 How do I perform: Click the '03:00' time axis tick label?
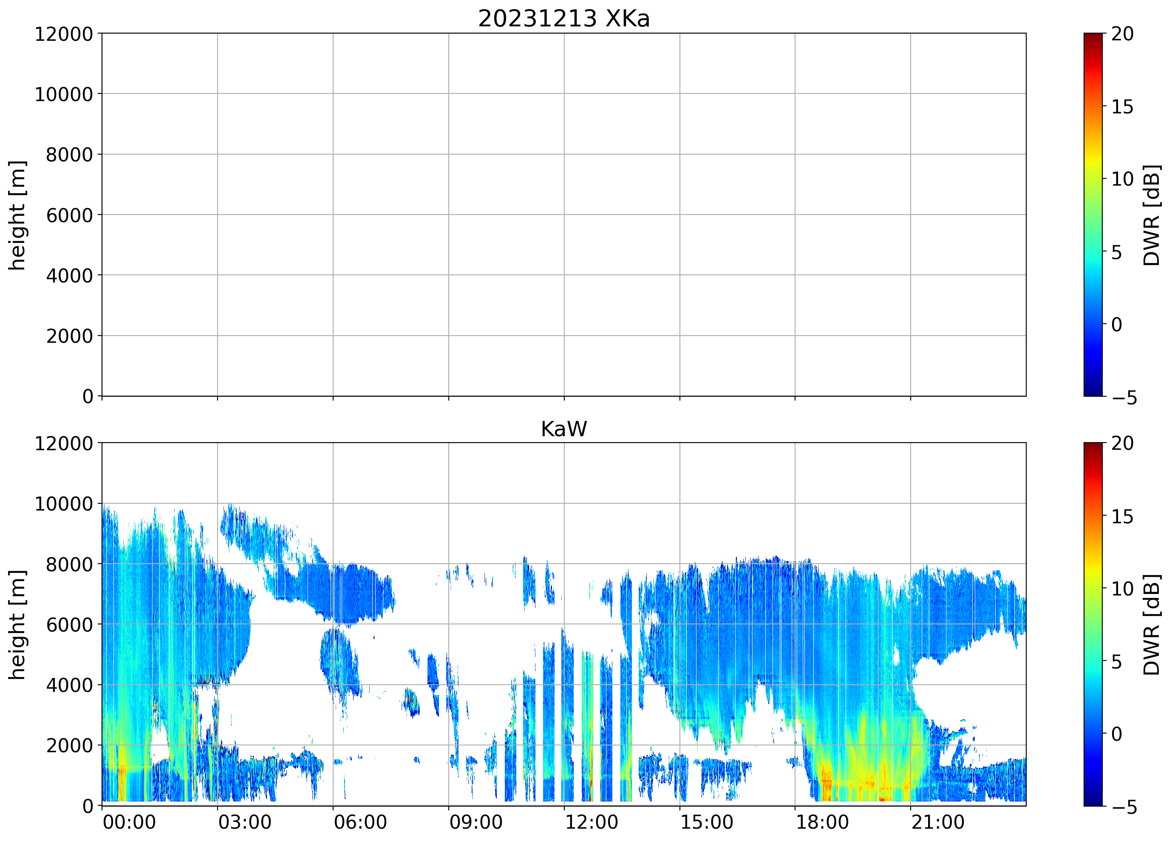pyautogui.click(x=244, y=822)
